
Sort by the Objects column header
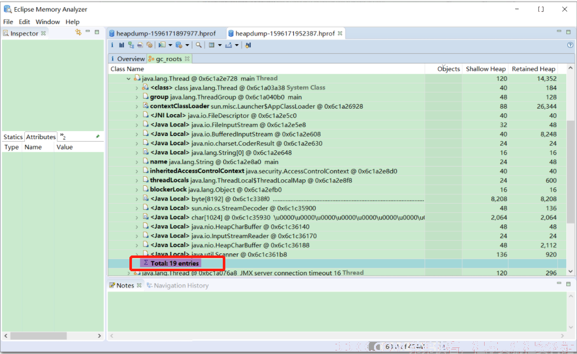[x=444, y=69]
